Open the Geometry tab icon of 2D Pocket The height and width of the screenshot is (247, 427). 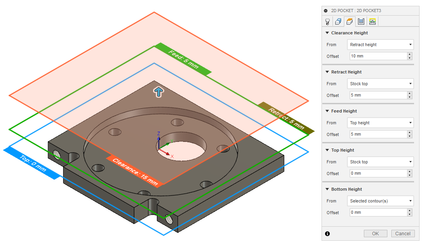coord(338,21)
